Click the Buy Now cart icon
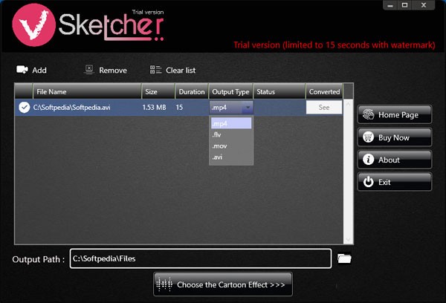The height and width of the screenshot is (303, 446). 368,137
